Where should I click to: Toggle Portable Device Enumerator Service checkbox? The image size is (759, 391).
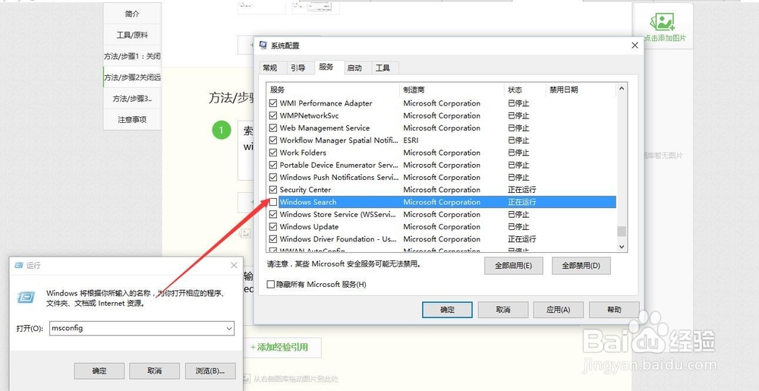(273, 165)
